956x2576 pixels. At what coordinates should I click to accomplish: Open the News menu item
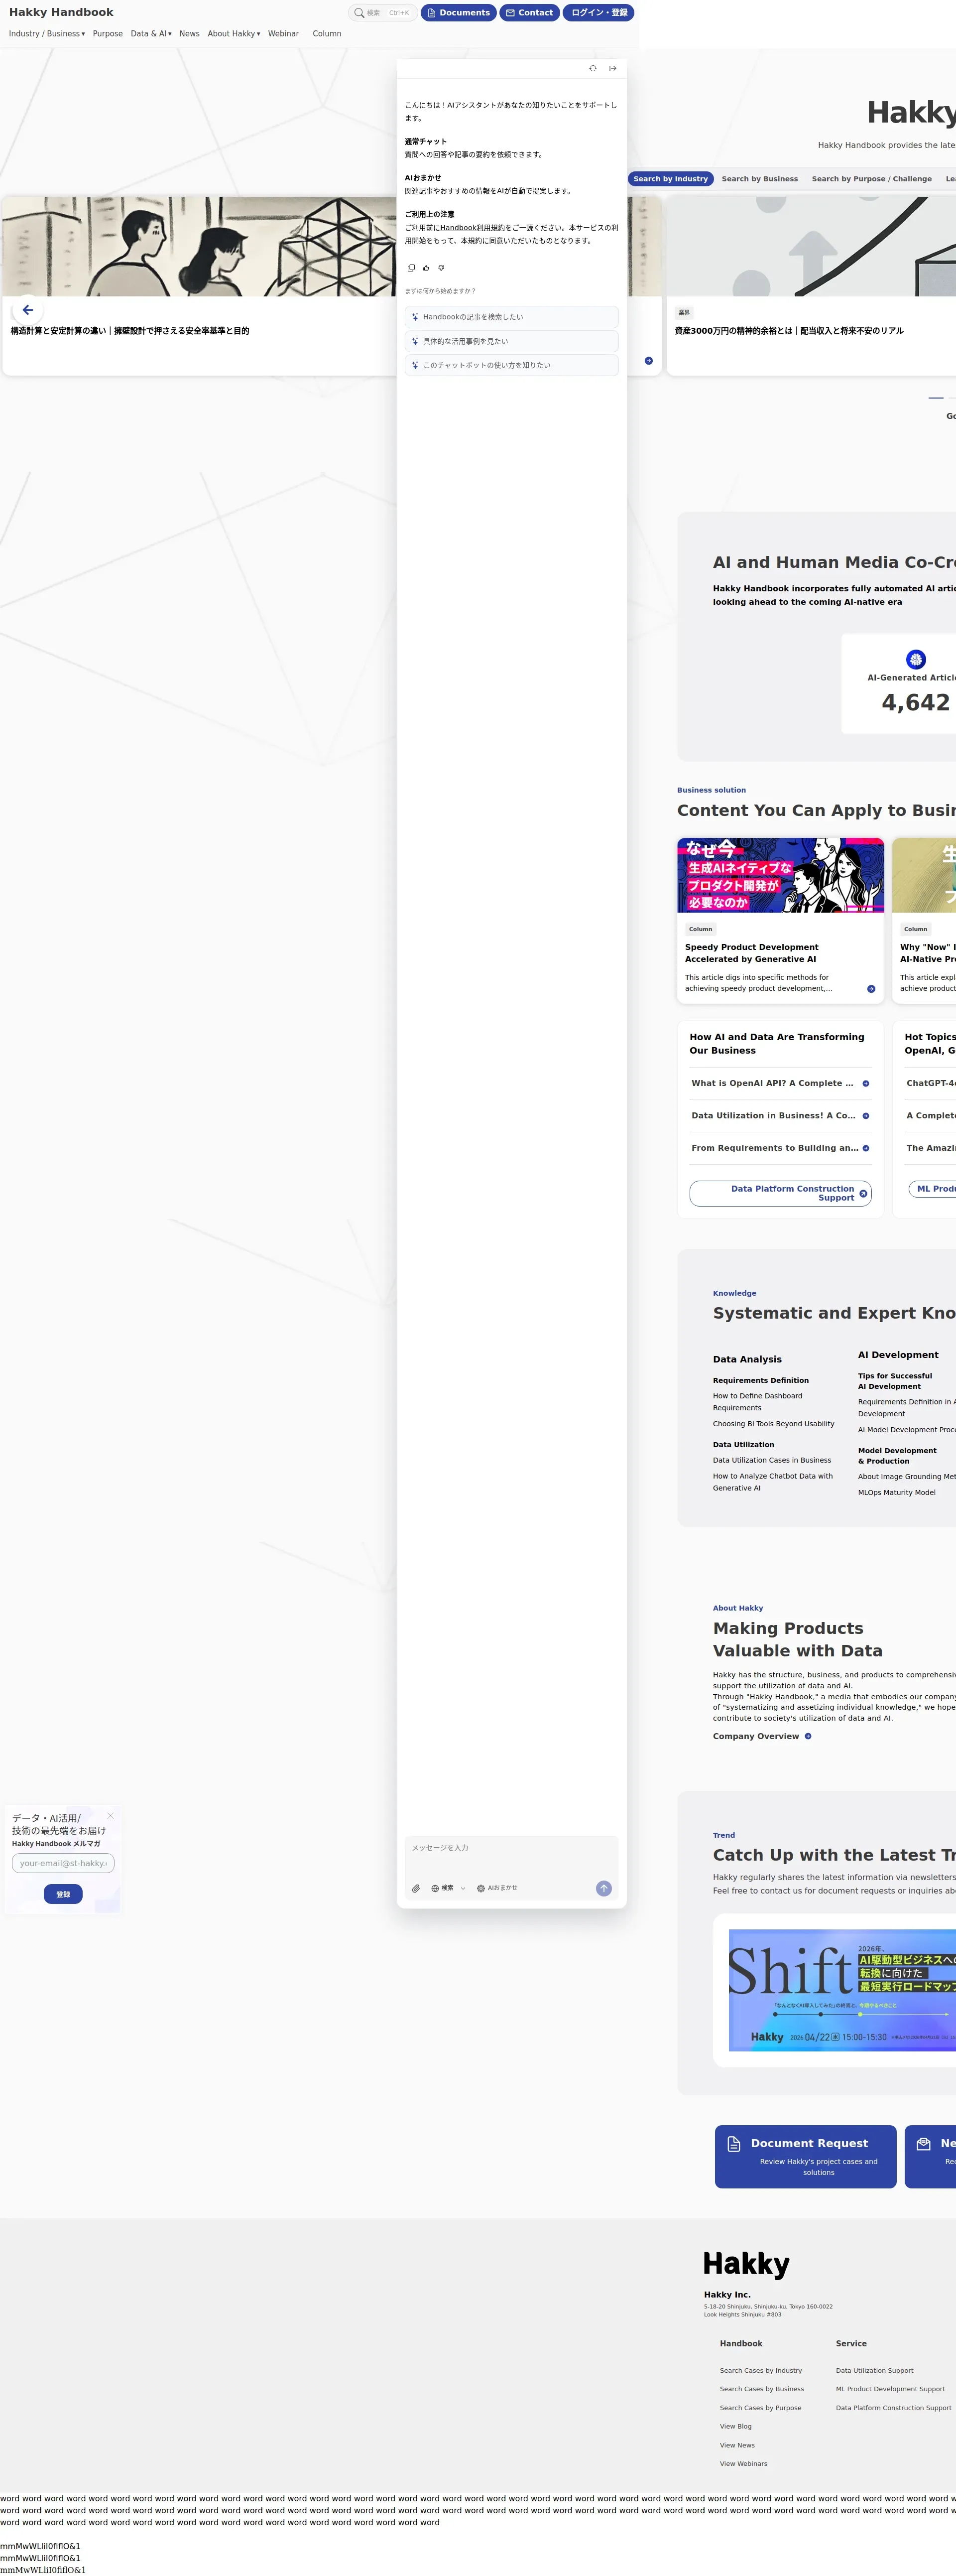[x=189, y=34]
